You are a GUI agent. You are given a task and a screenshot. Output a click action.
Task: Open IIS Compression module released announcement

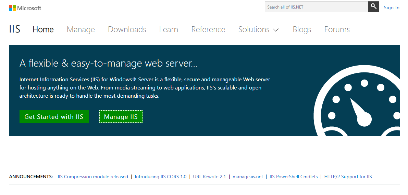coord(93,177)
